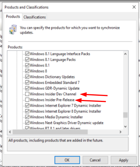Screen dimensions: 140x167
Task: Toggle the Windows 8 checkbox
Action: tap(27, 71)
